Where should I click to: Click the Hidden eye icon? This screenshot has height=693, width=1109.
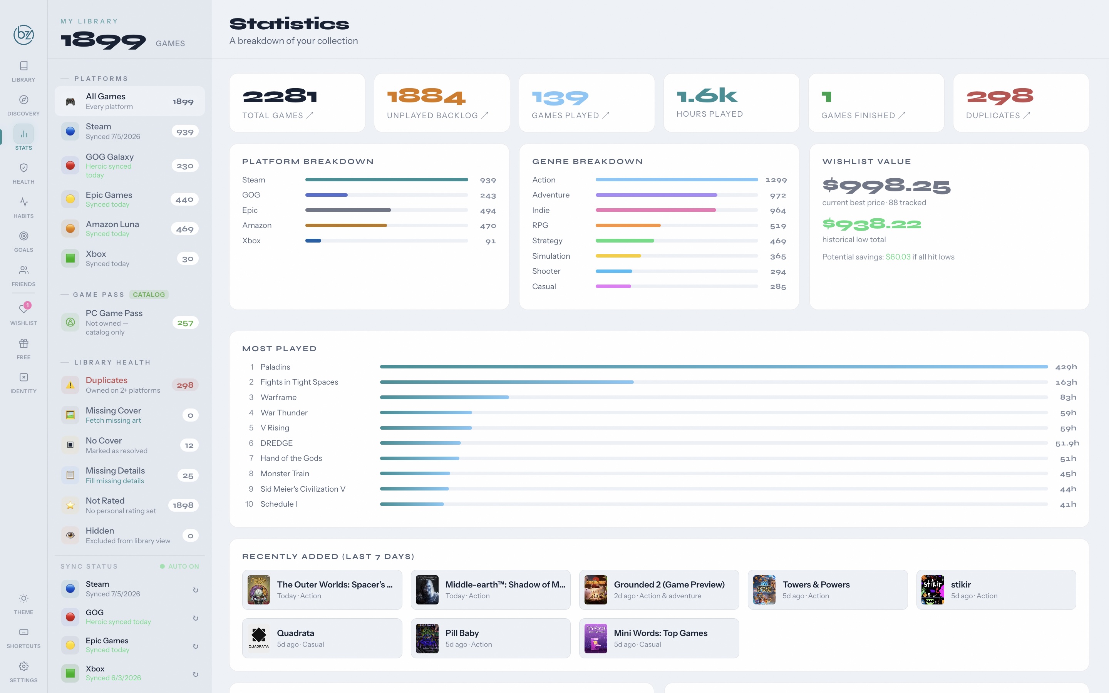pos(70,535)
